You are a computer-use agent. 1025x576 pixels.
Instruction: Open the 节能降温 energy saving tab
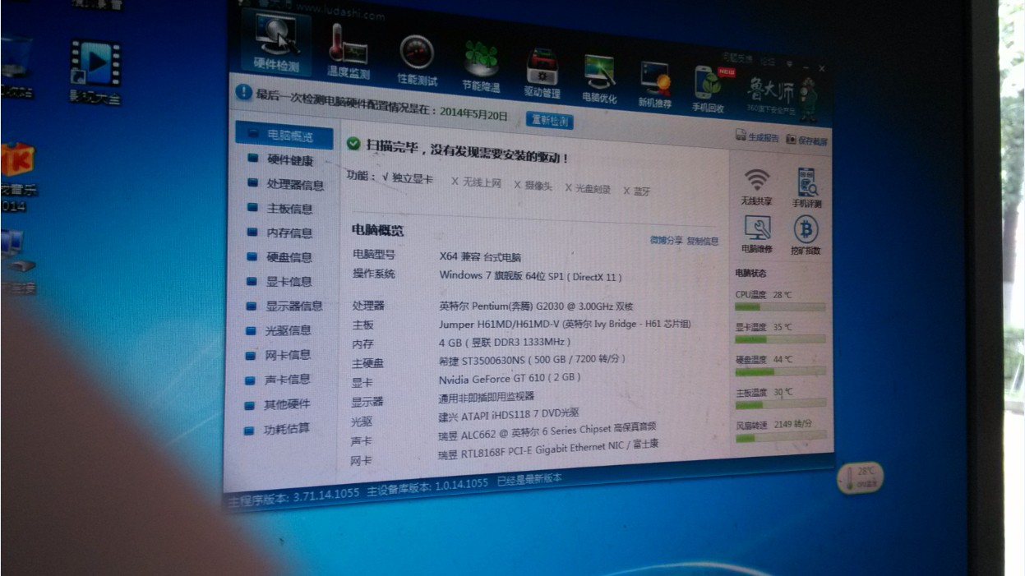pos(481,68)
